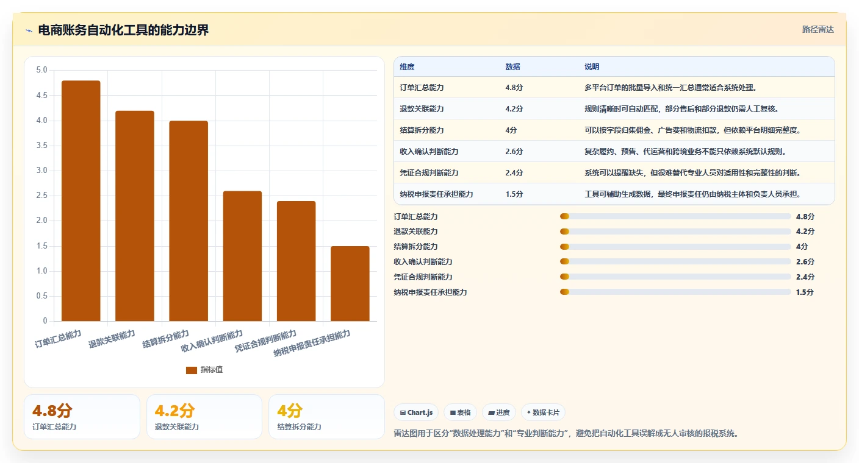Open the 4.2分 退款关联能力 data card
This screenshot has width=859, height=463.
[x=204, y=417]
